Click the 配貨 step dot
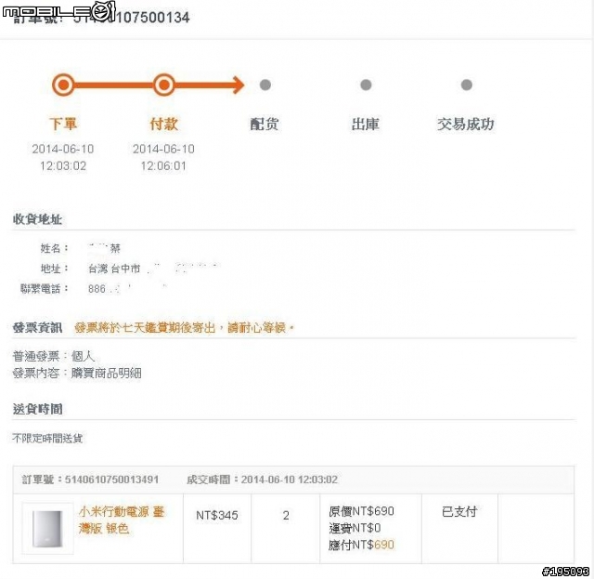594x579 pixels. click(x=265, y=86)
